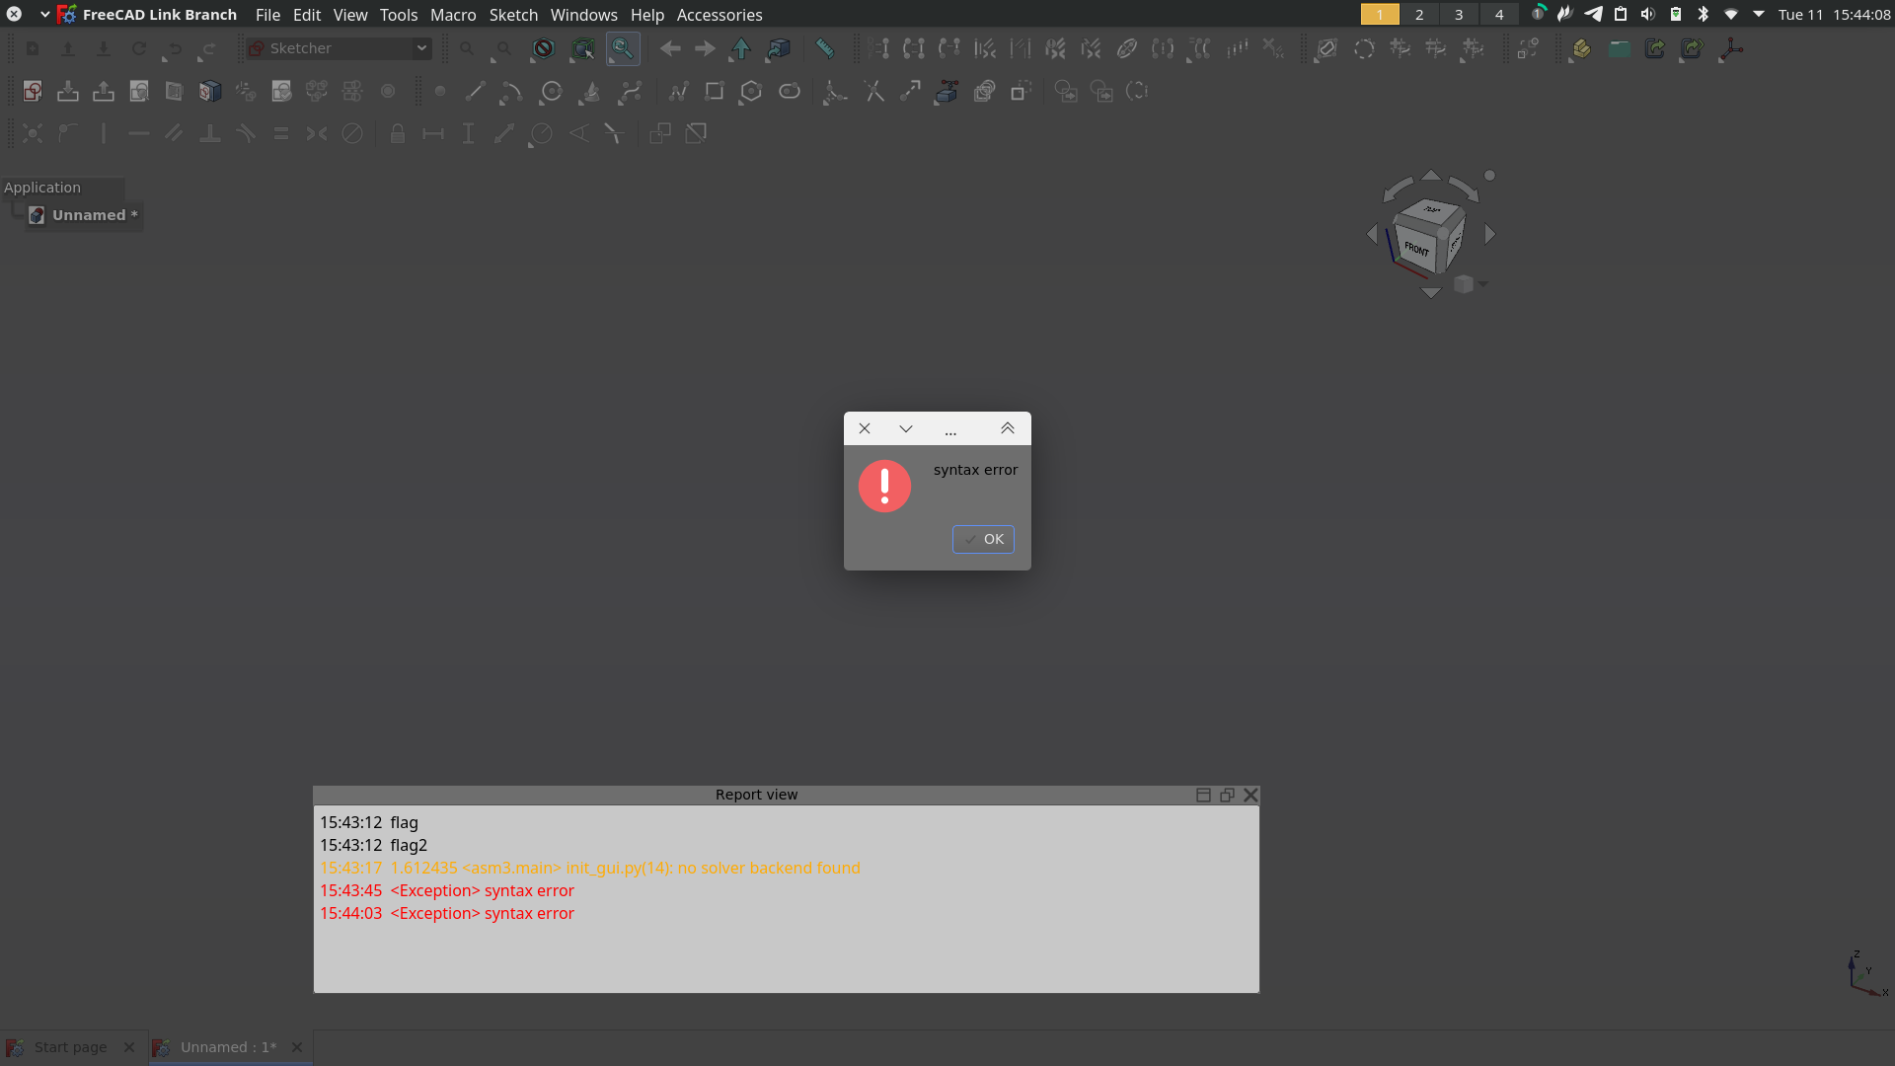Switch to the Start page tab
1895x1066 pixels.
[69, 1046]
